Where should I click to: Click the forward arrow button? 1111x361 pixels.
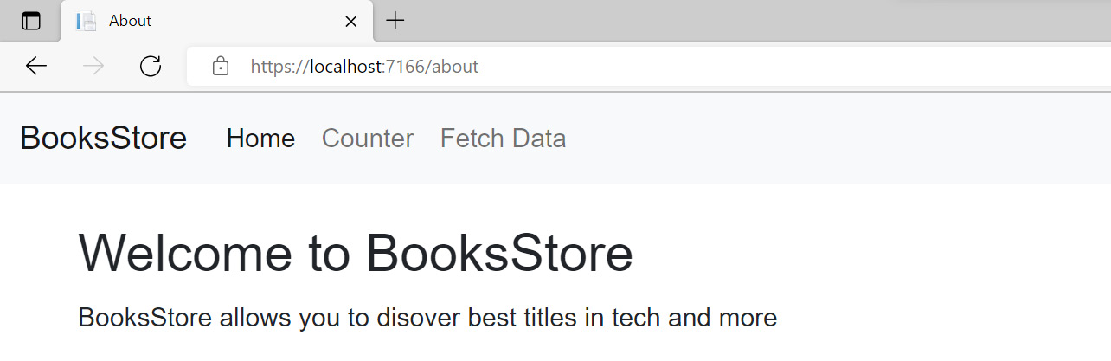[x=93, y=66]
